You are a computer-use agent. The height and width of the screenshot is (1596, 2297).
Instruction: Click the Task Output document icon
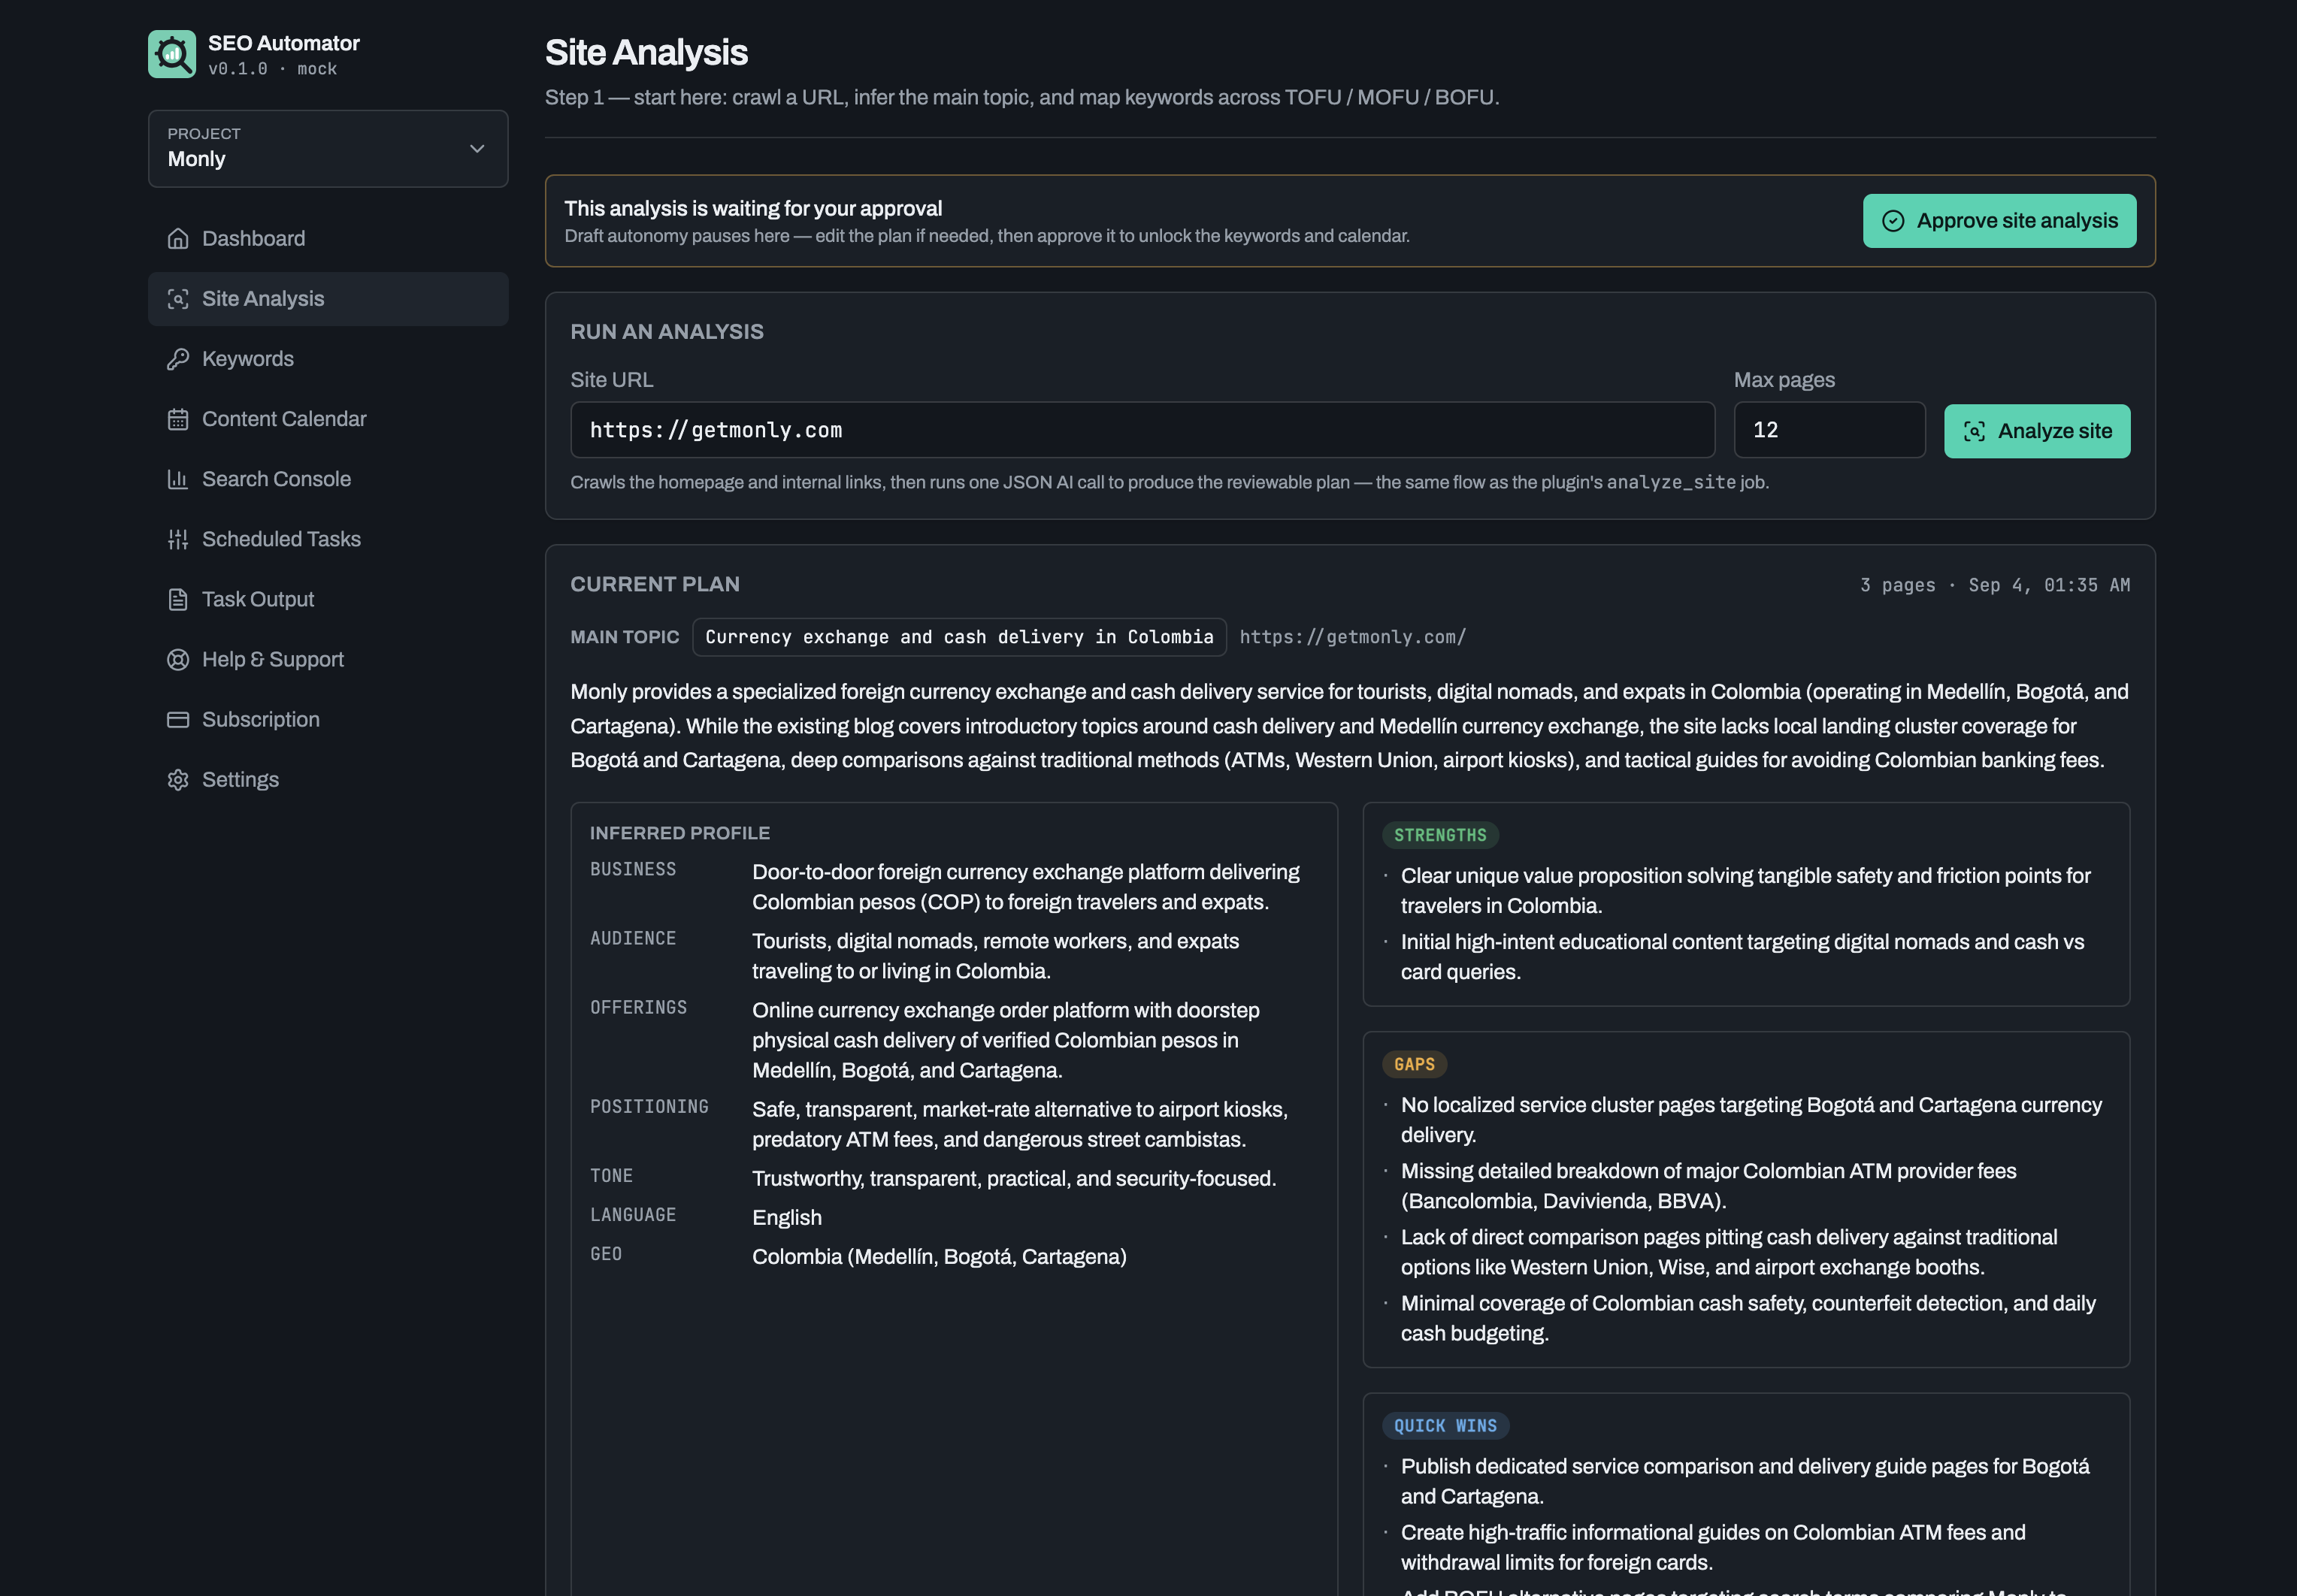pyautogui.click(x=178, y=599)
